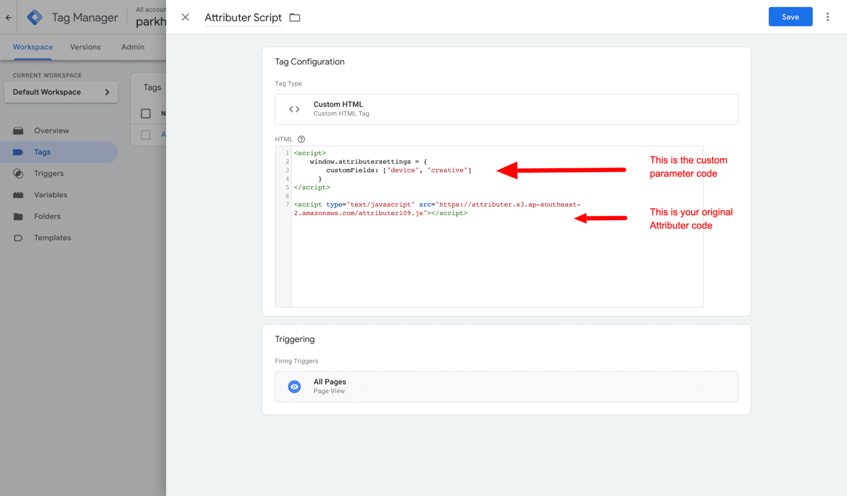Click the customFields line in the code
Screen dimensions: 847x496
[x=399, y=170]
